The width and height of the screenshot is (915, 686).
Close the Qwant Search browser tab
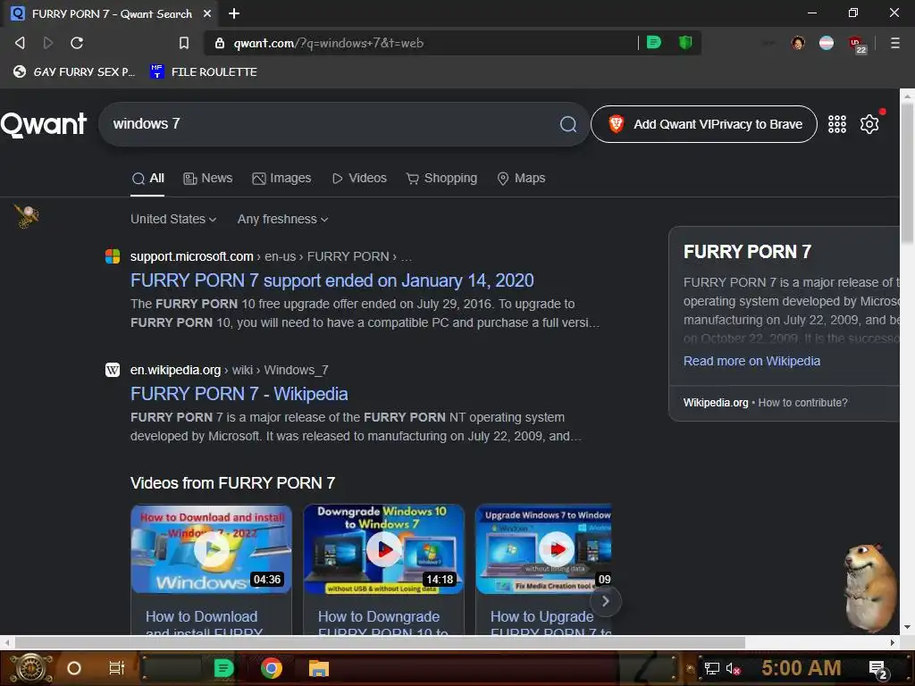tap(207, 13)
